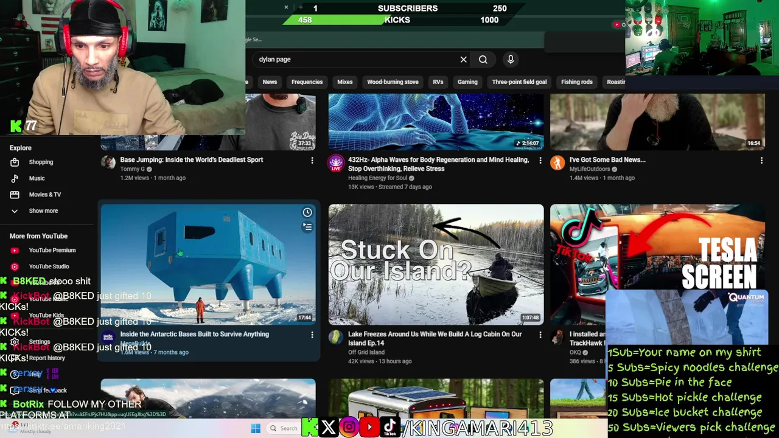Open the YouTube Studio sidebar label
The image size is (779, 438).
pyautogui.click(x=49, y=266)
